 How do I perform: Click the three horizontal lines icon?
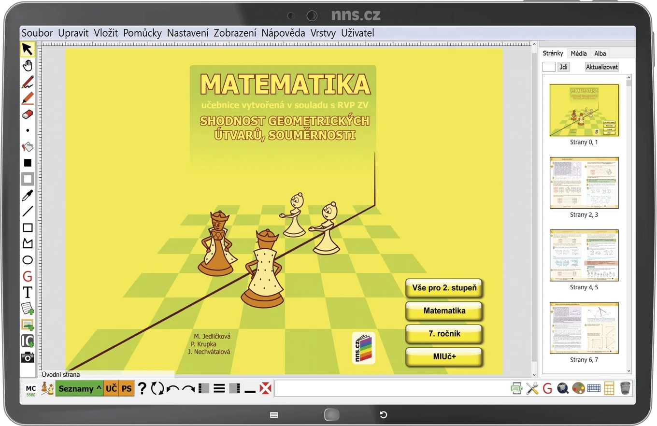click(219, 388)
